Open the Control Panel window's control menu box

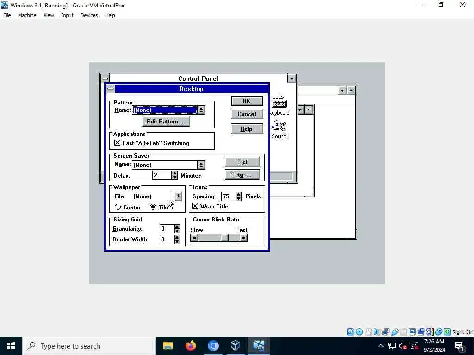tap(105, 79)
